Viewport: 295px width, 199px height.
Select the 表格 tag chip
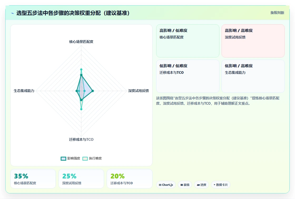(185, 185)
